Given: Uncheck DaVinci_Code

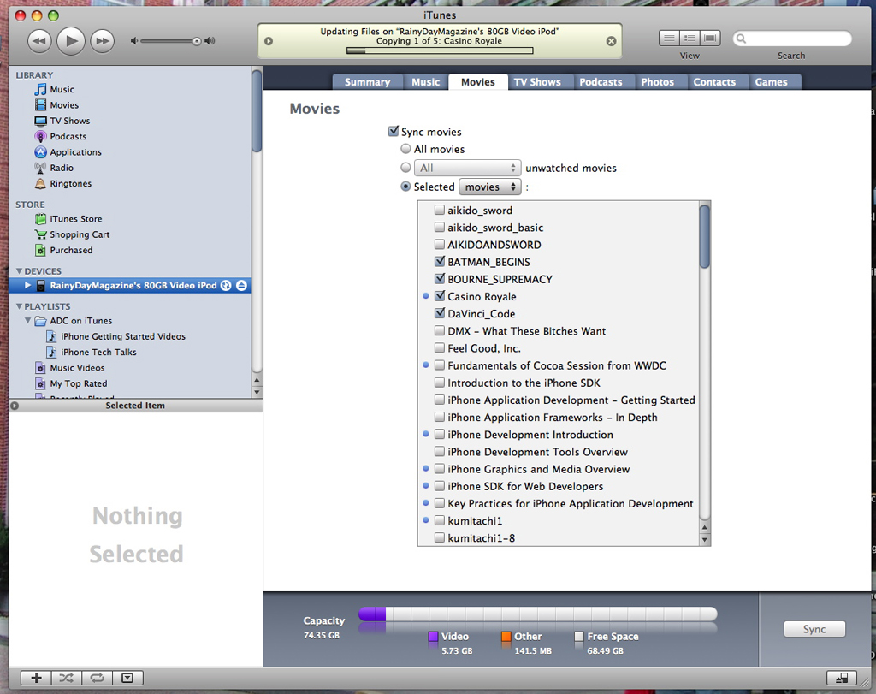Looking at the screenshot, I should tap(440, 313).
